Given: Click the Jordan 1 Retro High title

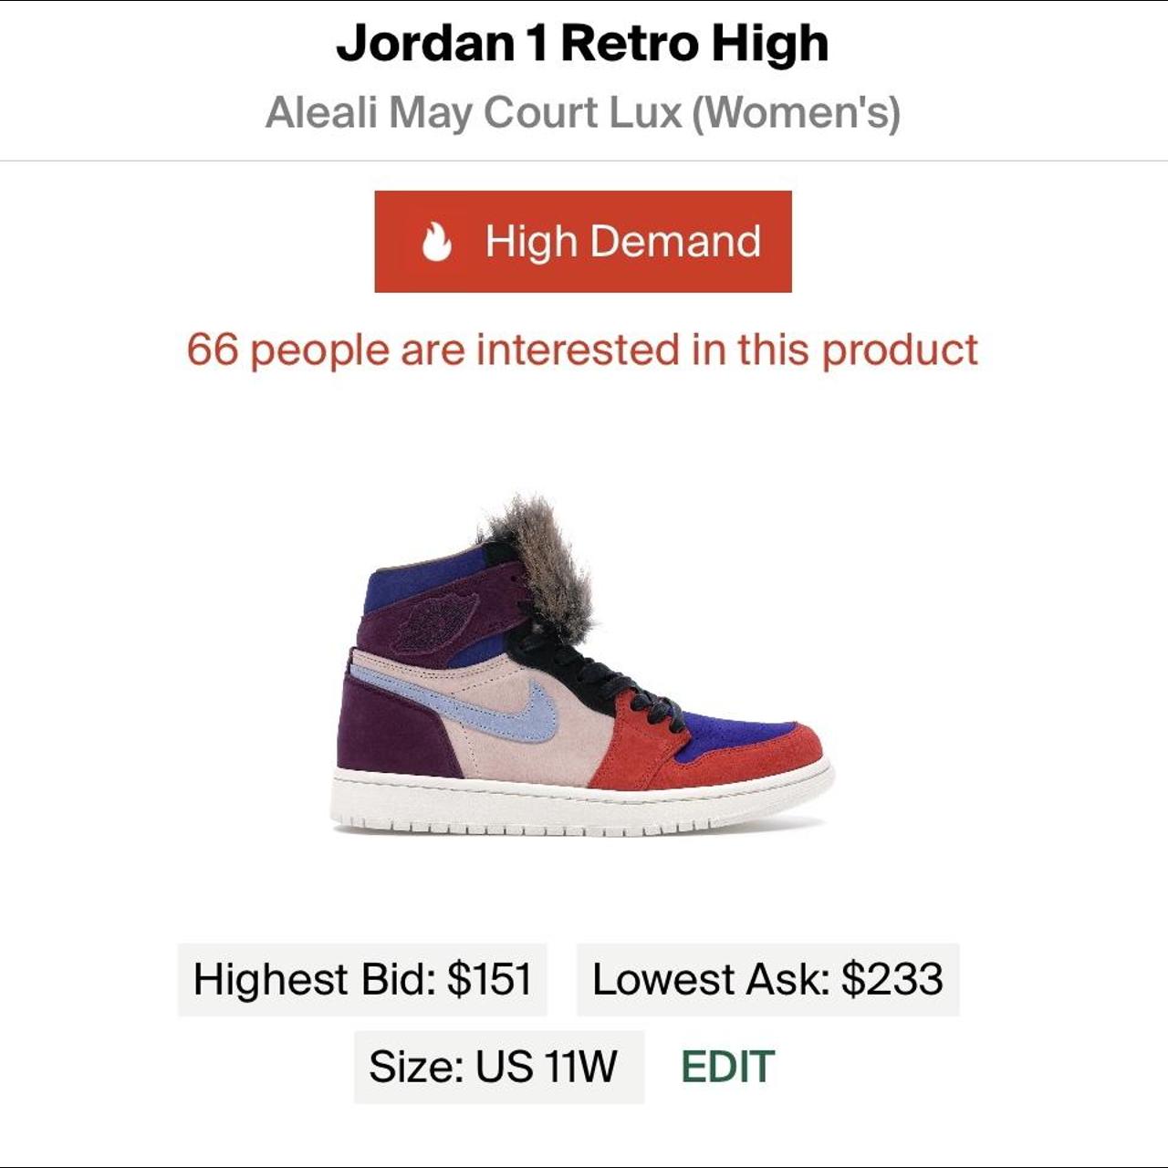Looking at the screenshot, I should tap(582, 43).
